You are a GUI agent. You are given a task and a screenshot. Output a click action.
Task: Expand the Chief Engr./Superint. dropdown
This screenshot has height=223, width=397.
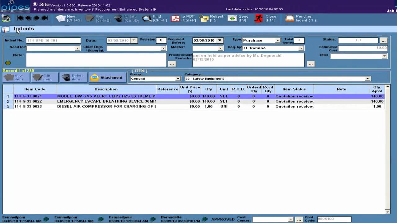[163, 48]
